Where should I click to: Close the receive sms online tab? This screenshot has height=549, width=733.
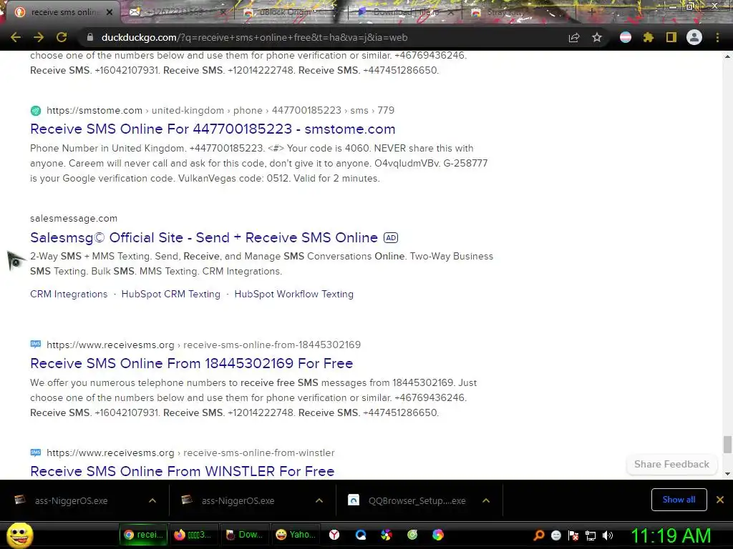pos(110,12)
